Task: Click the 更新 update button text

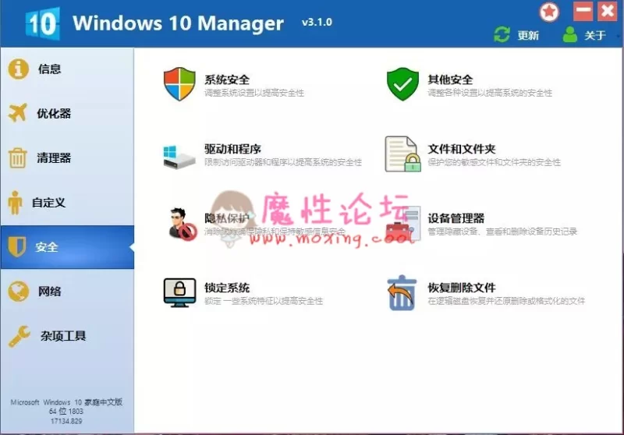Action: point(528,36)
